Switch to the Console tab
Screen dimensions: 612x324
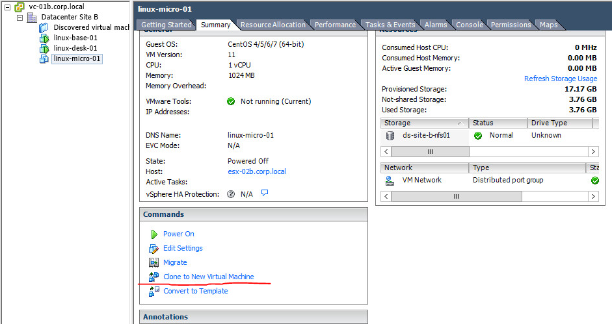coord(470,25)
